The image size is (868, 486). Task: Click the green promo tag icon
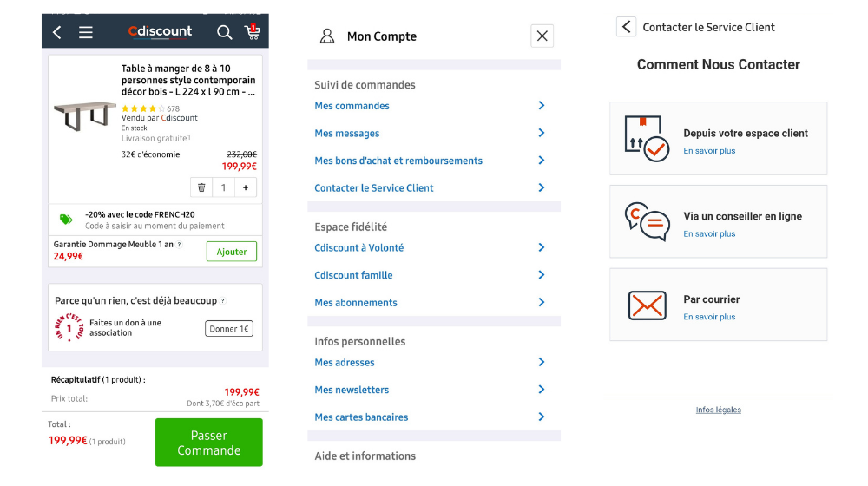pyautogui.click(x=66, y=220)
